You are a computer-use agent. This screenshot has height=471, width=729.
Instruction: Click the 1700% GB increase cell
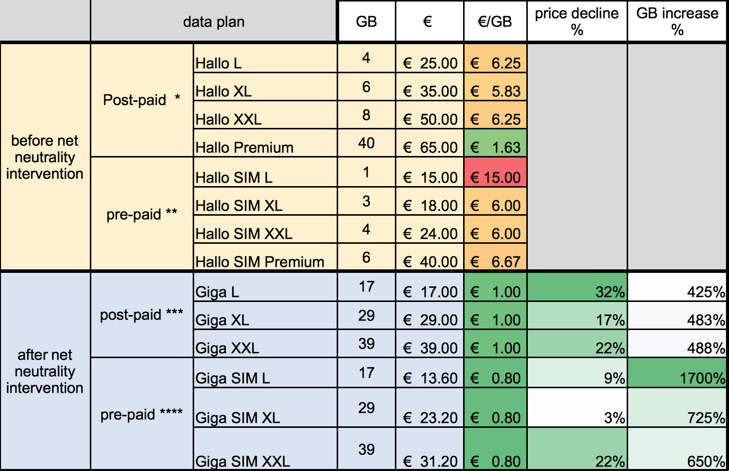click(x=677, y=373)
